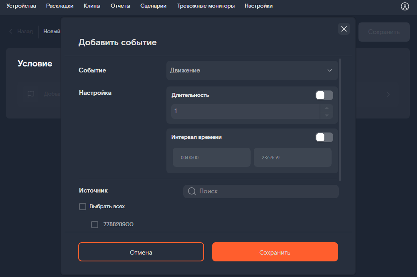Click the search magnifier icon in Источник
Viewport: 417px width, 277px height.
tap(192, 191)
